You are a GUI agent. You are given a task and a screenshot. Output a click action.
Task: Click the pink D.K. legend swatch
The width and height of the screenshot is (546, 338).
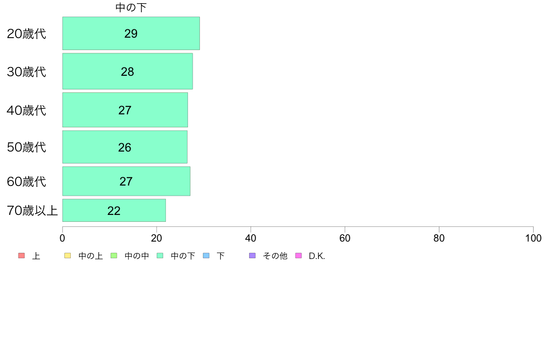click(298, 256)
